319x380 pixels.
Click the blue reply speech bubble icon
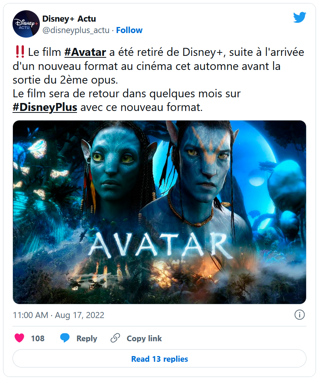point(65,338)
